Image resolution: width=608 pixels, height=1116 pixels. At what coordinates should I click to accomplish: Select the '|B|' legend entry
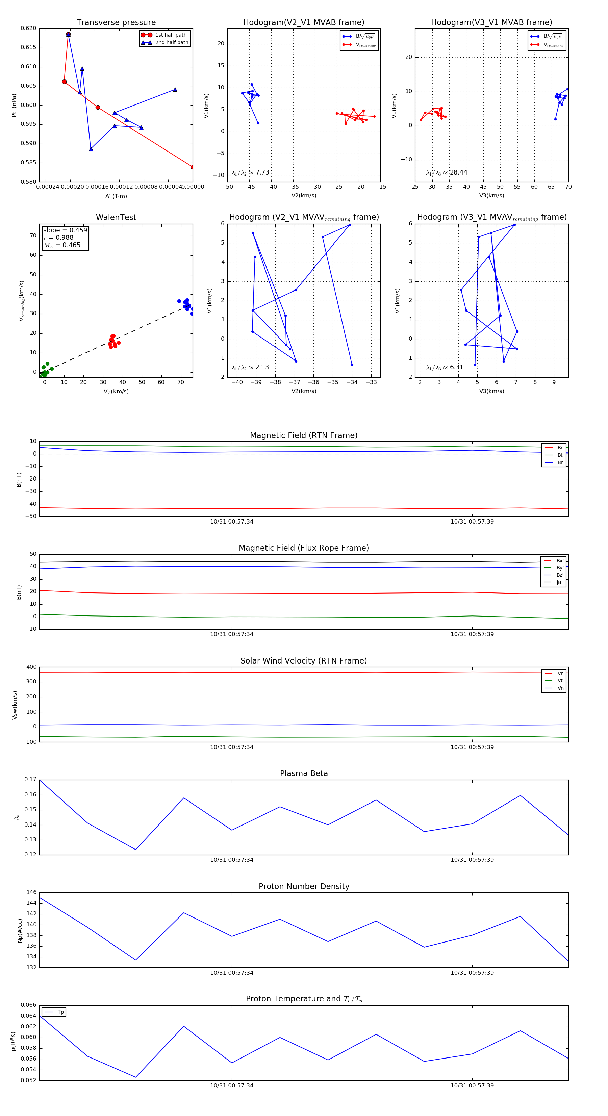(554, 582)
